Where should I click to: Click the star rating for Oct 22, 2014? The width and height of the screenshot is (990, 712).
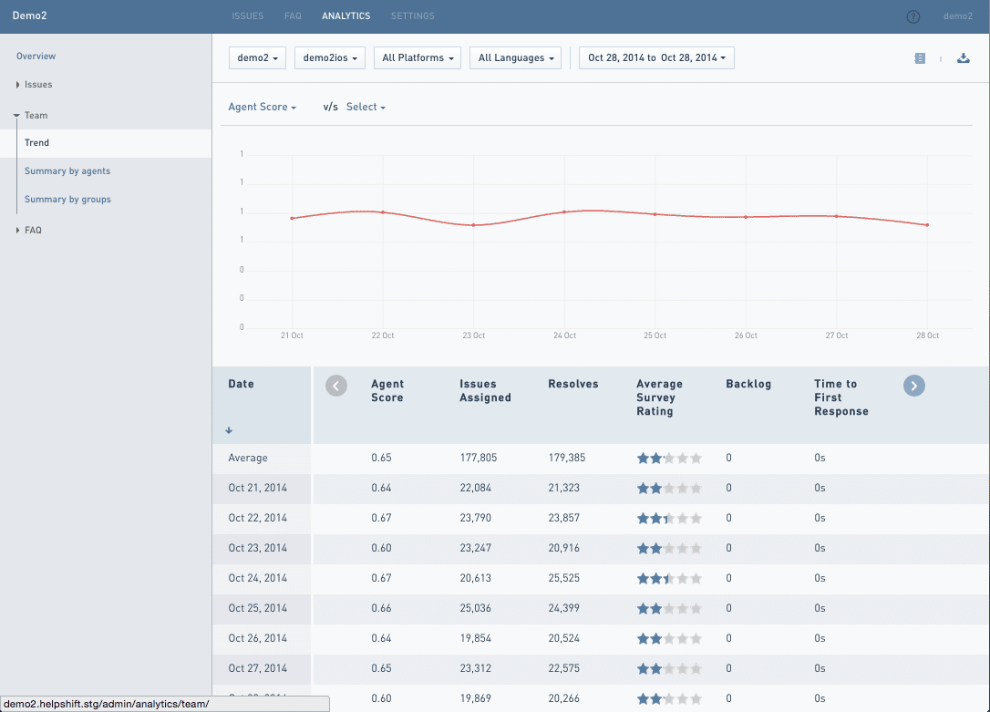(669, 518)
